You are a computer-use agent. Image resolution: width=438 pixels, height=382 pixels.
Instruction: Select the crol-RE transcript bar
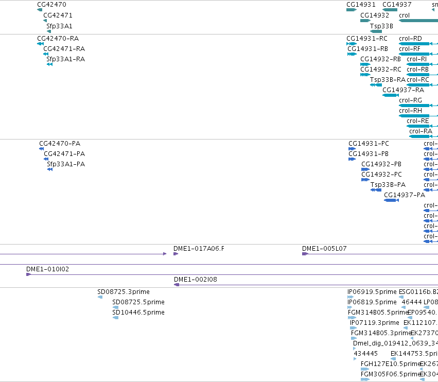(418, 126)
